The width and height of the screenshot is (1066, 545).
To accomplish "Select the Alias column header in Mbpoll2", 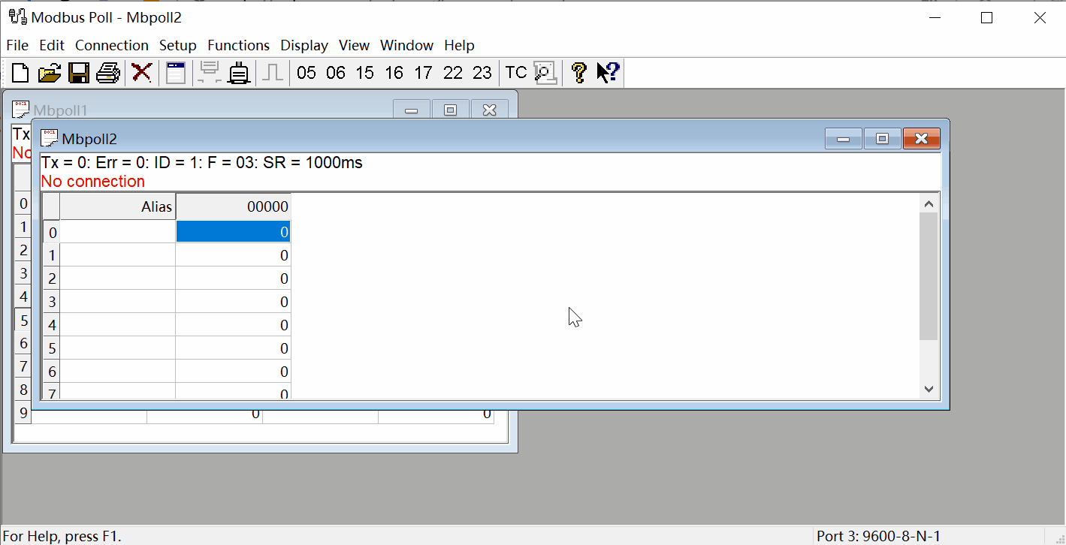I will coord(118,206).
